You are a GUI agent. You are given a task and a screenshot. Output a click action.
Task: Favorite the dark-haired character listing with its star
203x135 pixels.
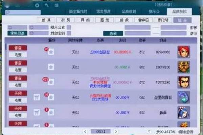(x=51, y=82)
